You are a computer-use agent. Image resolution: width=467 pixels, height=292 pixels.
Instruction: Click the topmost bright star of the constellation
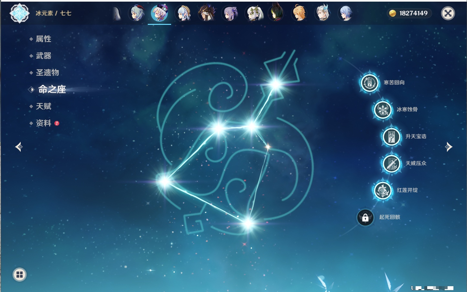(276, 85)
